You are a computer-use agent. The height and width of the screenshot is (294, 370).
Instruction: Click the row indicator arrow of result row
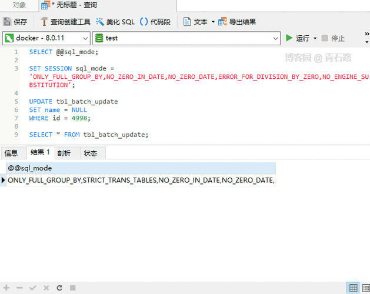point(3,181)
